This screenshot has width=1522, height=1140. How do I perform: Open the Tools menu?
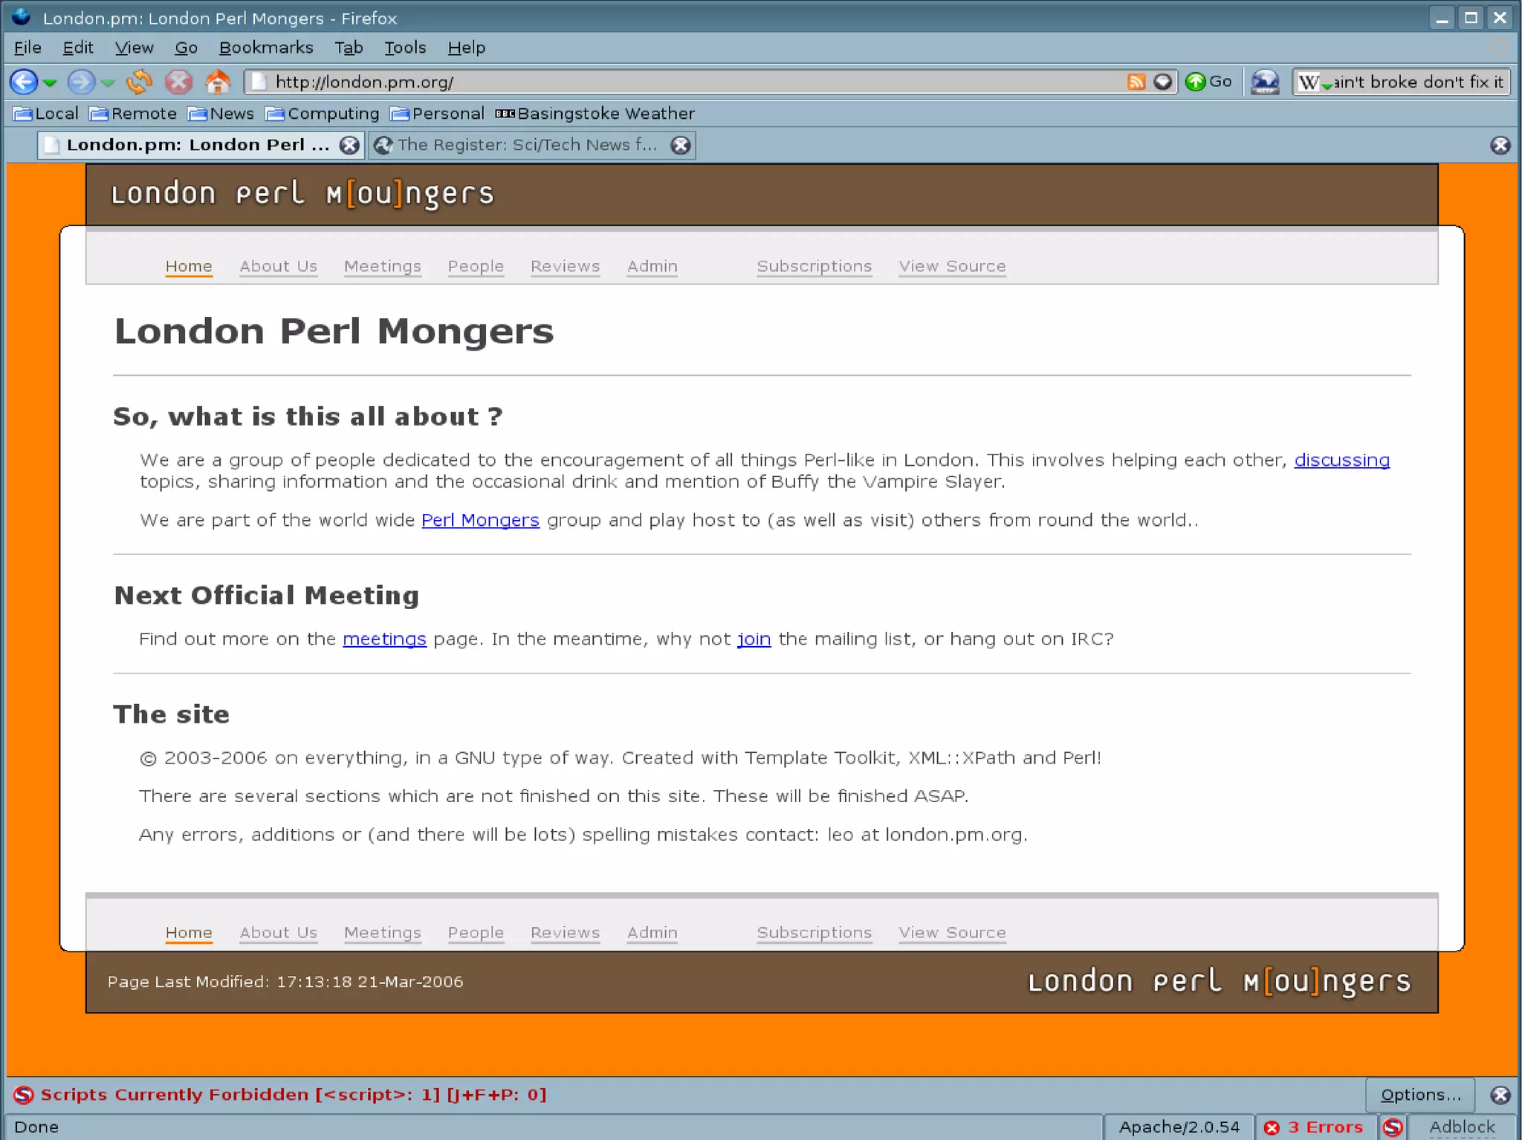tap(405, 48)
